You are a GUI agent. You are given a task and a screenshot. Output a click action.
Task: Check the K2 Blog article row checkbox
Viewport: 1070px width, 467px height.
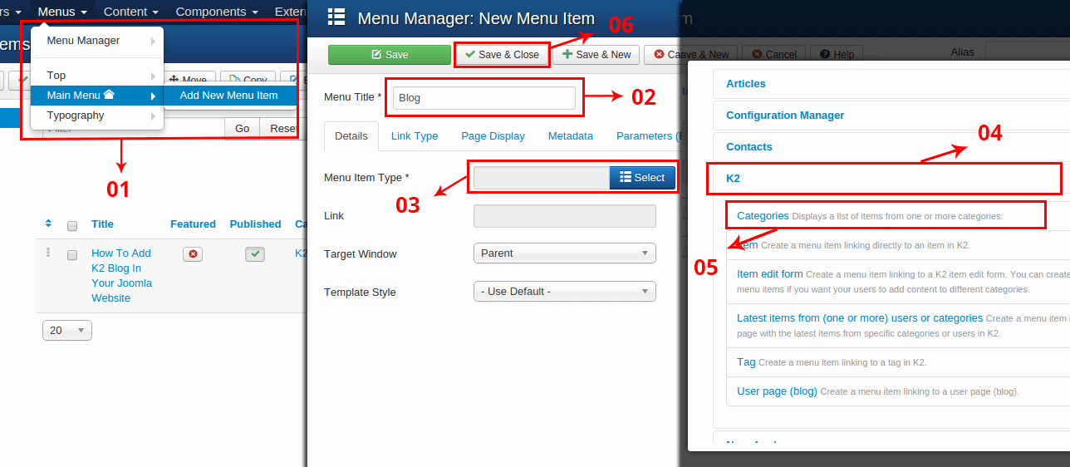point(72,254)
